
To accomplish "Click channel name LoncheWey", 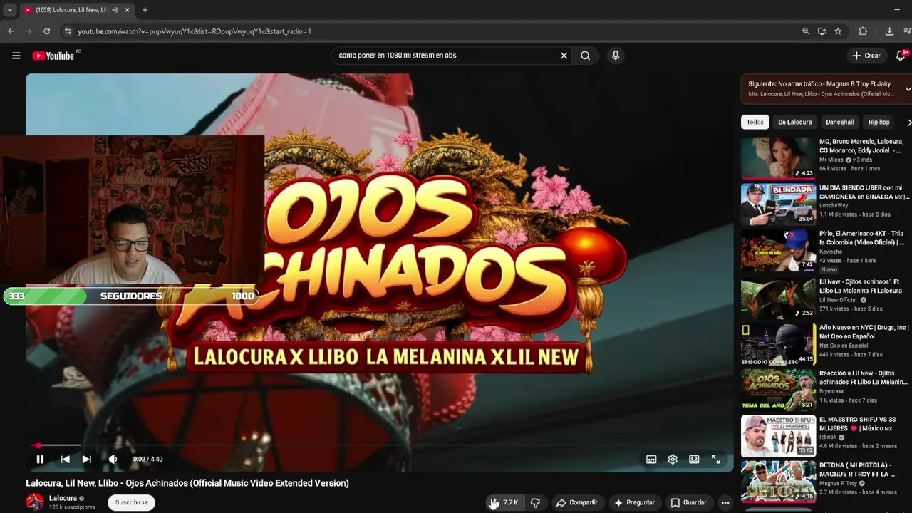I will (x=834, y=206).
